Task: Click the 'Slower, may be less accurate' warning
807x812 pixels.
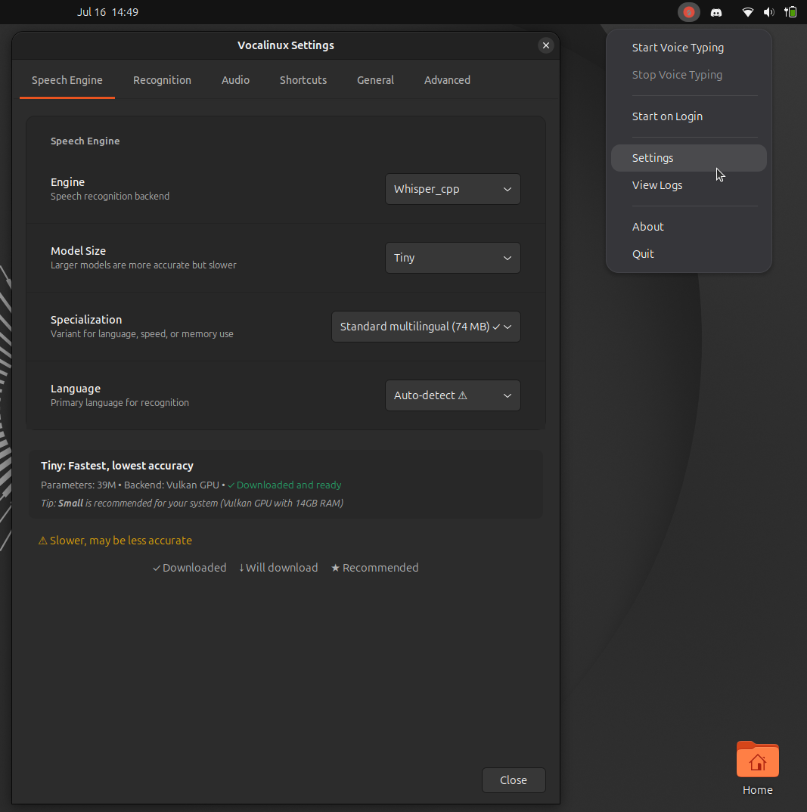Action: tap(115, 541)
